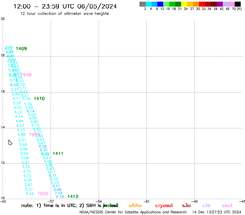
Task: Click the wave height reading 5.31
Action: (x=29, y=189)
